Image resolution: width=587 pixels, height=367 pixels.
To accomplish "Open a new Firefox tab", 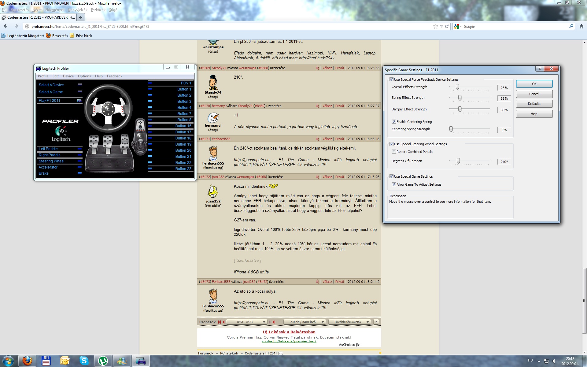I will [x=81, y=17].
